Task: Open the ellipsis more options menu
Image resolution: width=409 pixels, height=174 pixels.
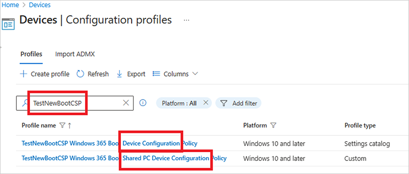Action: [186, 20]
